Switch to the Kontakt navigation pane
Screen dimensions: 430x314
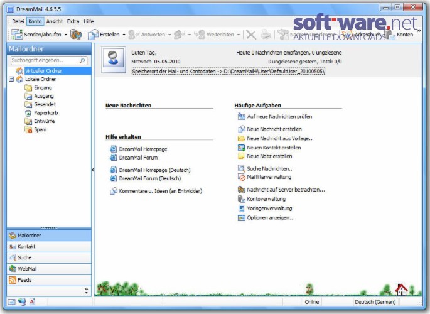pos(49,247)
